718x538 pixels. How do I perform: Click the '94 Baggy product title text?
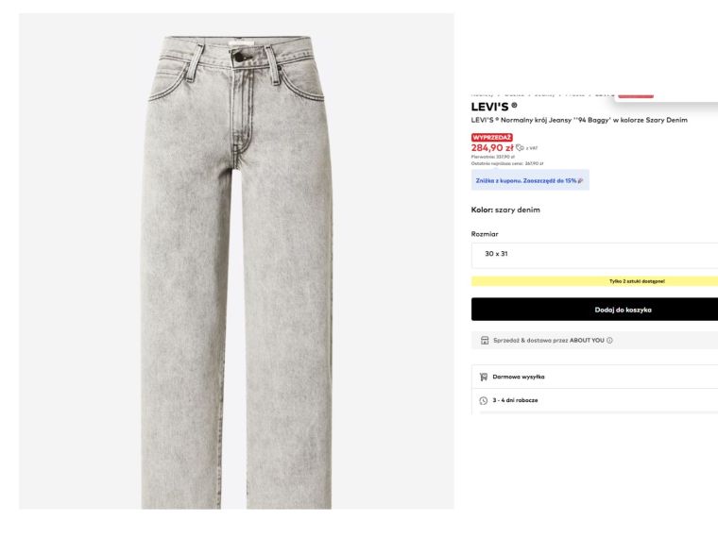(579, 120)
